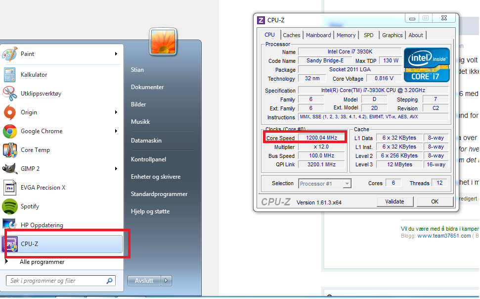Click the Multiplier value x 12.0
Image resolution: width=480 pixels, height=299 pixels.
point(321,147)
